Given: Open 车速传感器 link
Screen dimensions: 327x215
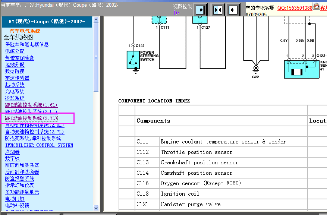Looking at the screenshot, I should pyautogui.click(x=17, y=78).
